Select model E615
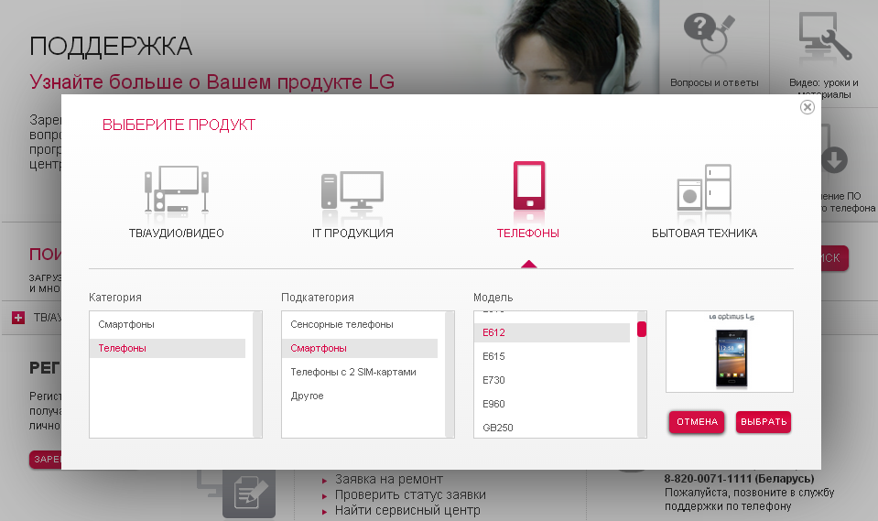The image size is (878, 521). 551,356
